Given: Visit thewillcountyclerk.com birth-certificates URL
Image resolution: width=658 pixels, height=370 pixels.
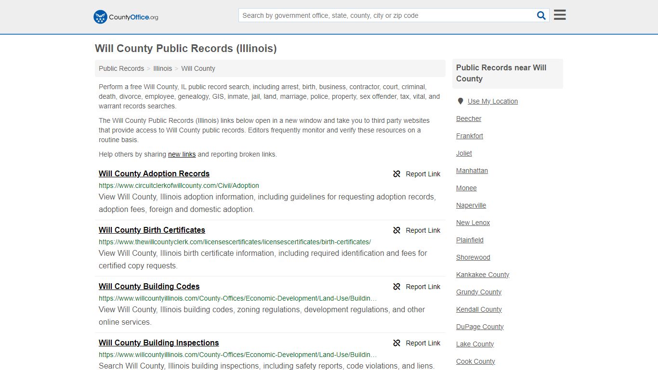Looking at the screenshot, I should 235,242.
